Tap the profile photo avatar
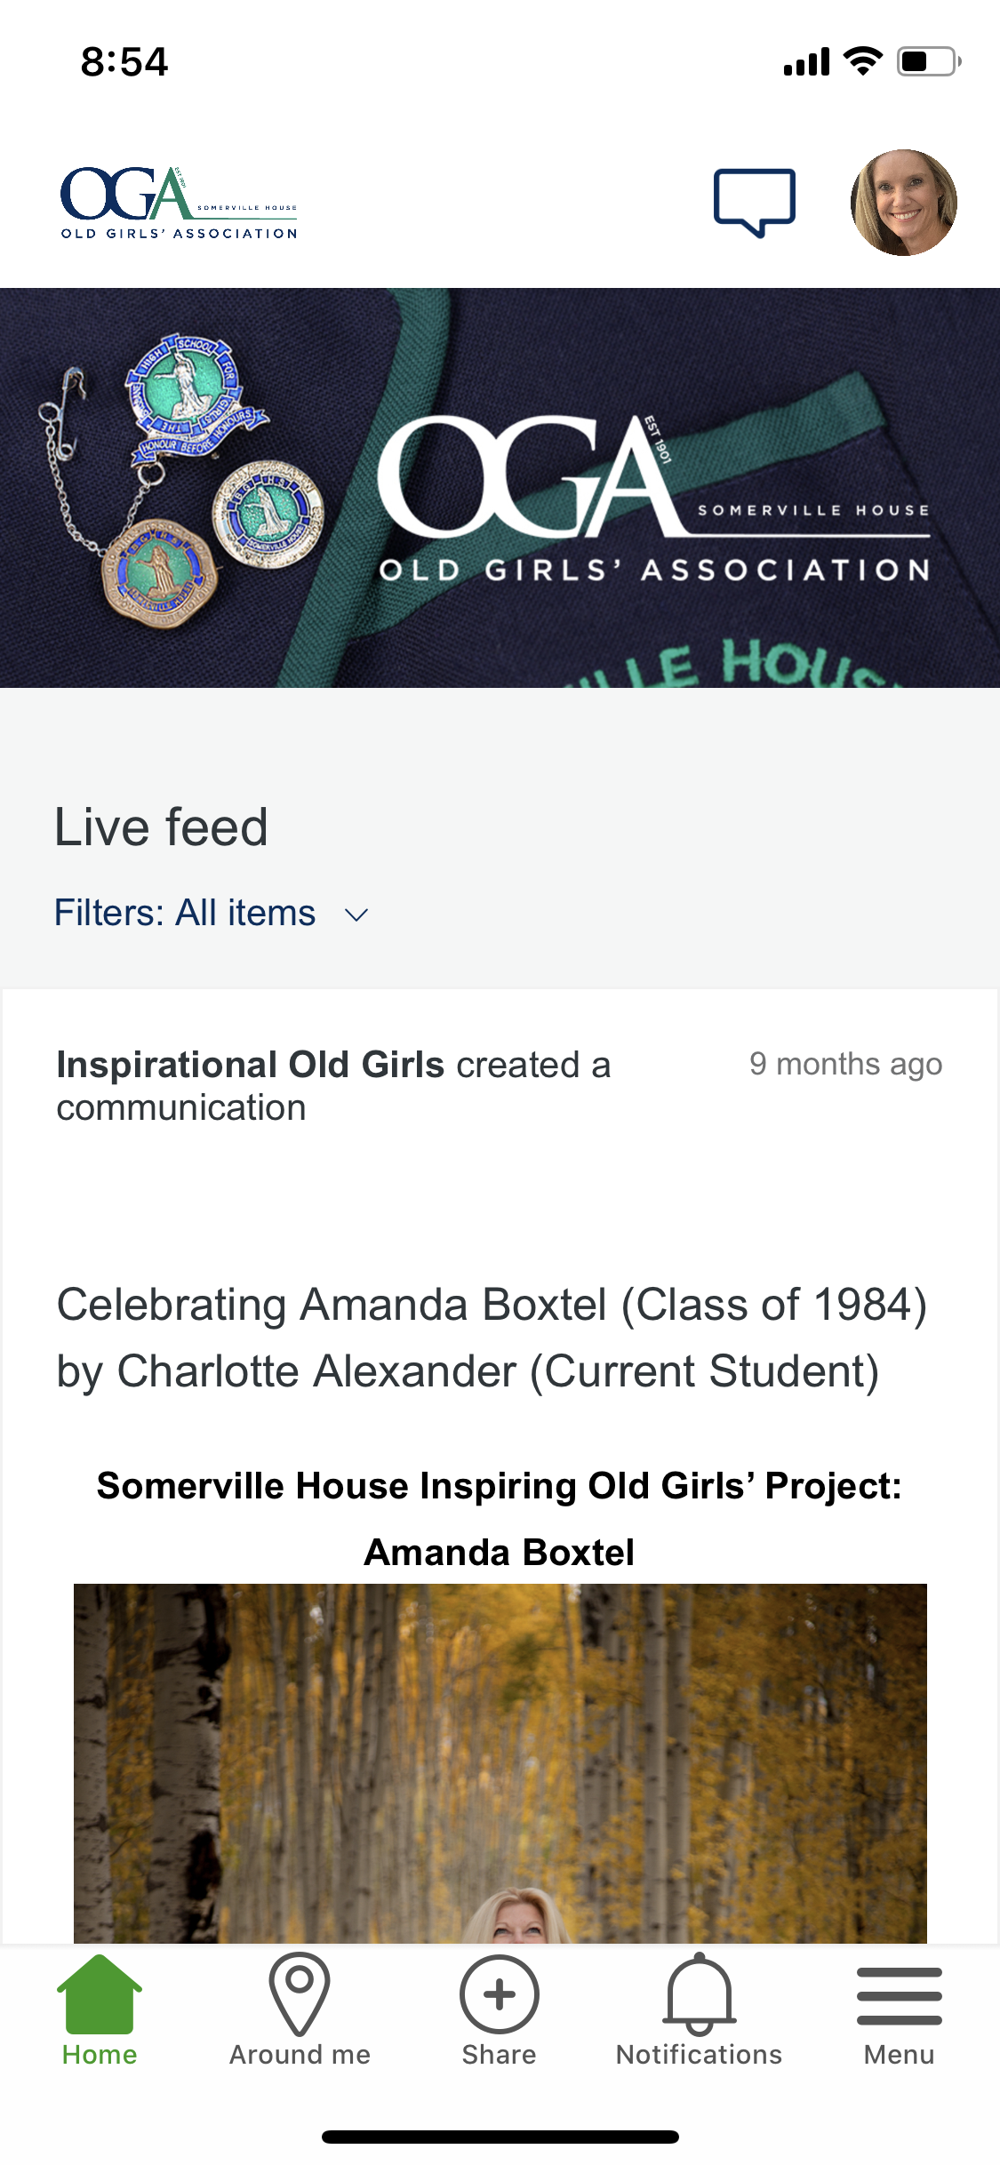Viewport: 1000px width, 2165px height. 903,203
